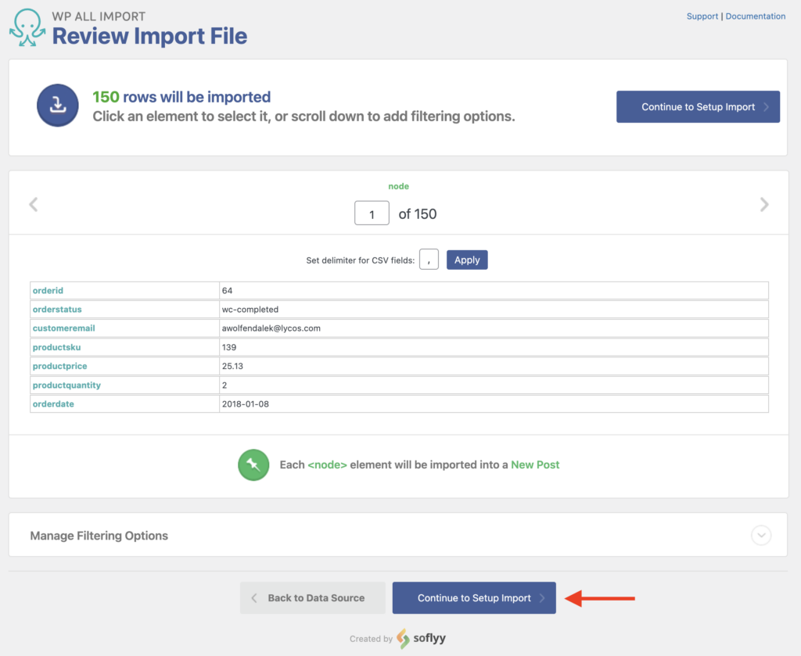Apply the CSV field delimiter
Viewport: 801px width, 656px height.
point(467,259)
